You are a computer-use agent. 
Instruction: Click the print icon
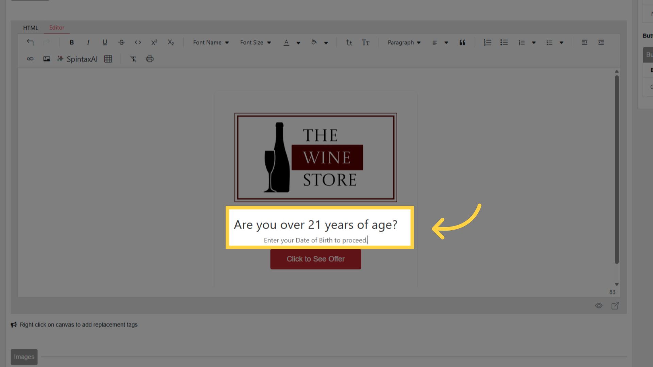tap(150, 59)
